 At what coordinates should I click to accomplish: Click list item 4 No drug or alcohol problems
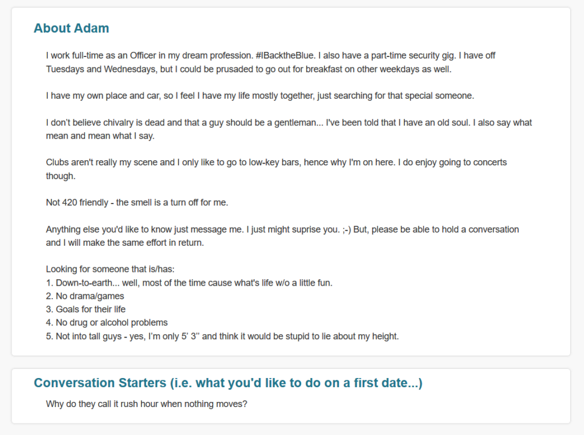(x=107, y=323)
